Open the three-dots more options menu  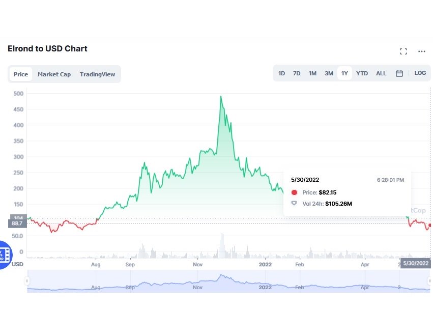tap(422, 51)
